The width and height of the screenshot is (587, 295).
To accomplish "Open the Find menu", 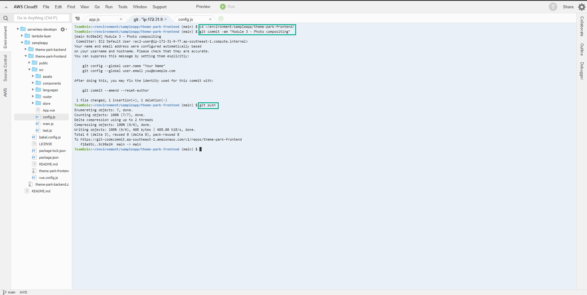I will pyautogui.click(x=71, y=7).
